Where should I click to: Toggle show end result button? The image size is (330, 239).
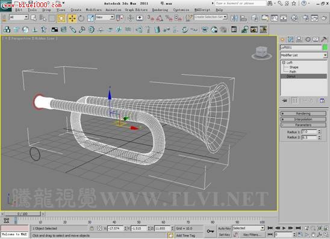(x=295, y=101)
